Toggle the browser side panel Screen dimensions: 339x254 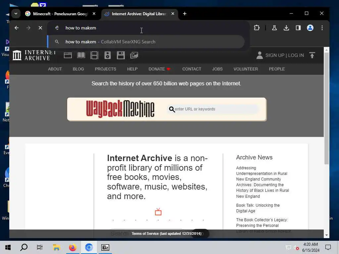(298, 28)
